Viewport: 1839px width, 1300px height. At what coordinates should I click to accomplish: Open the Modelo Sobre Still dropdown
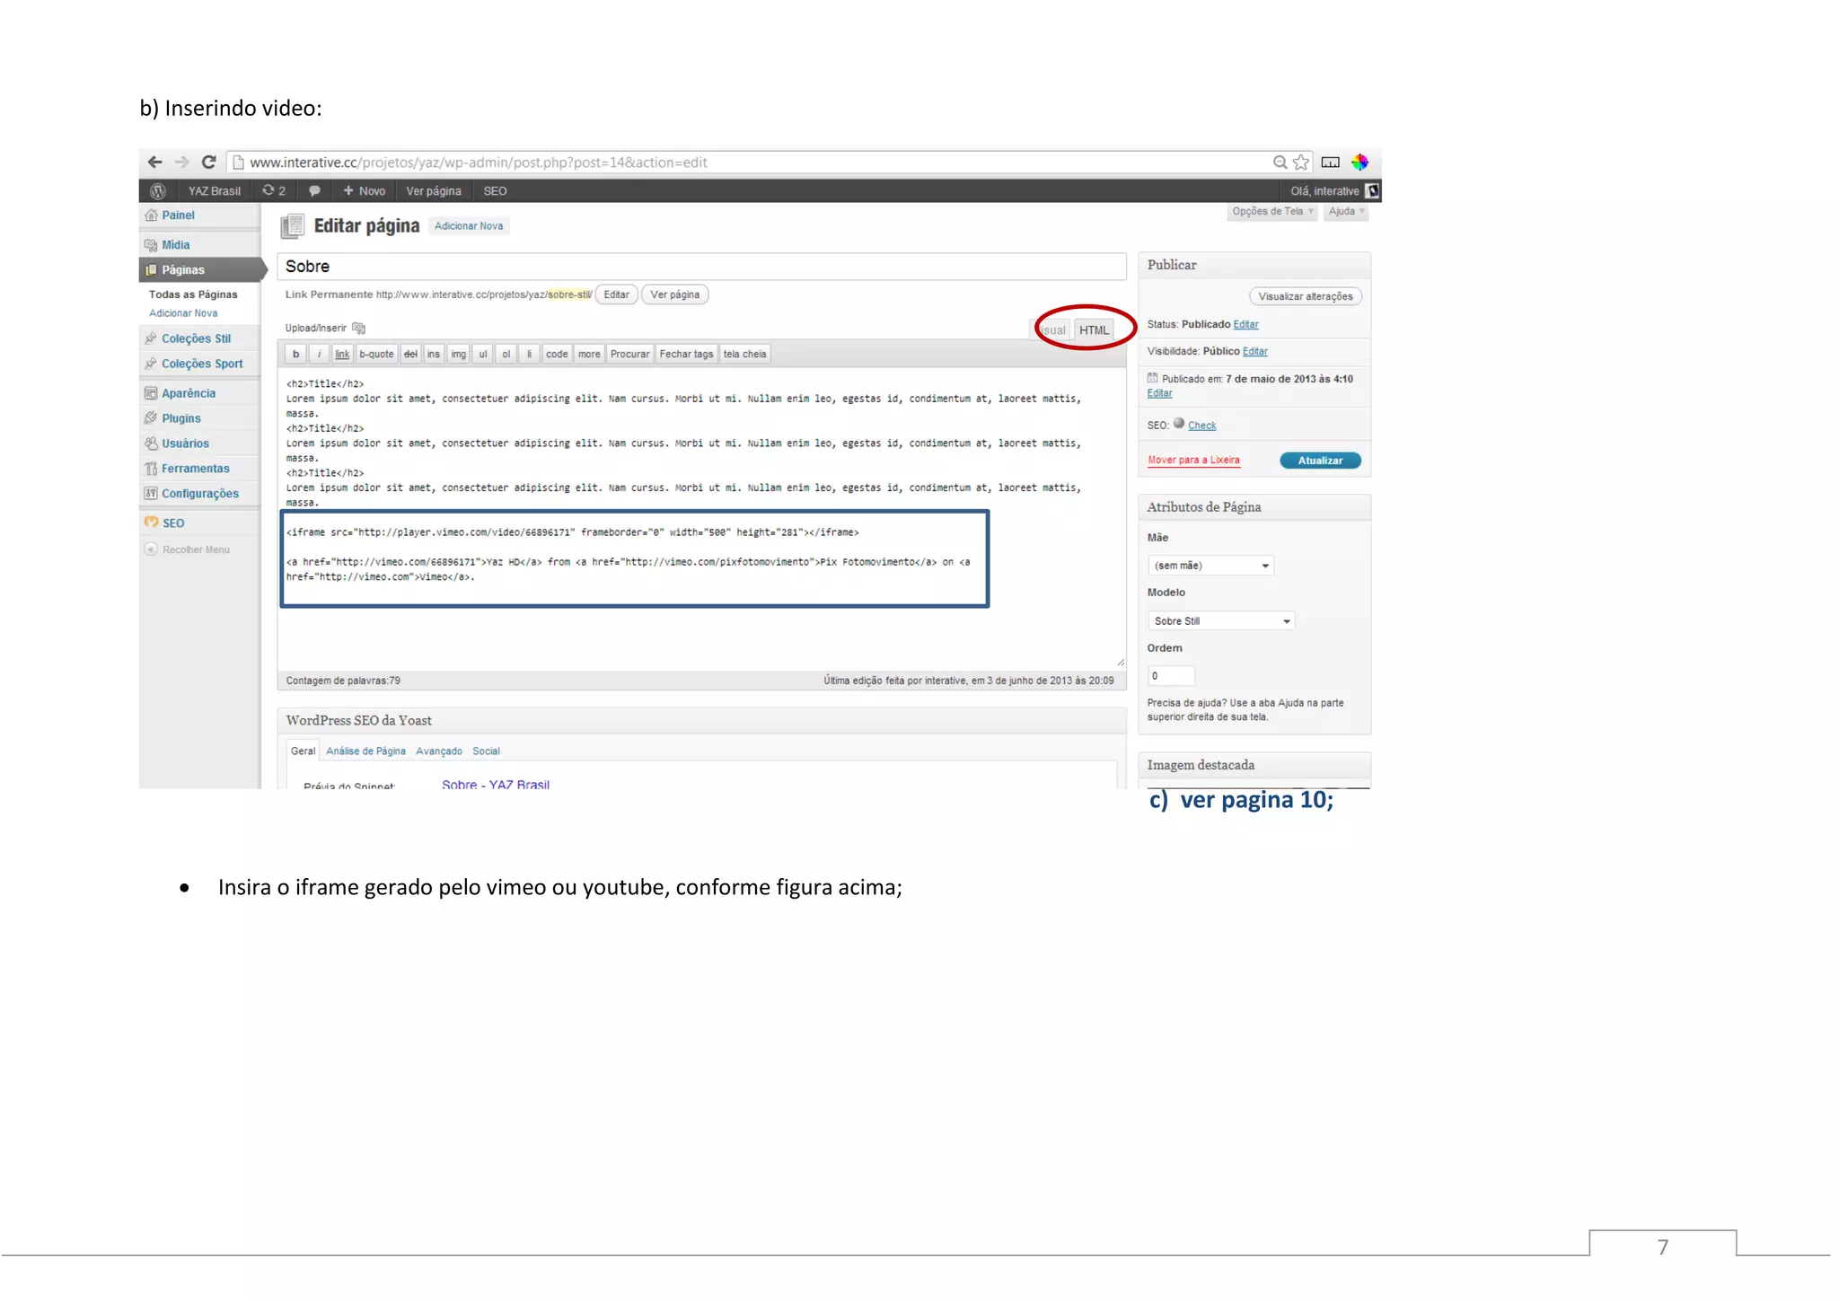[1221, 621]
